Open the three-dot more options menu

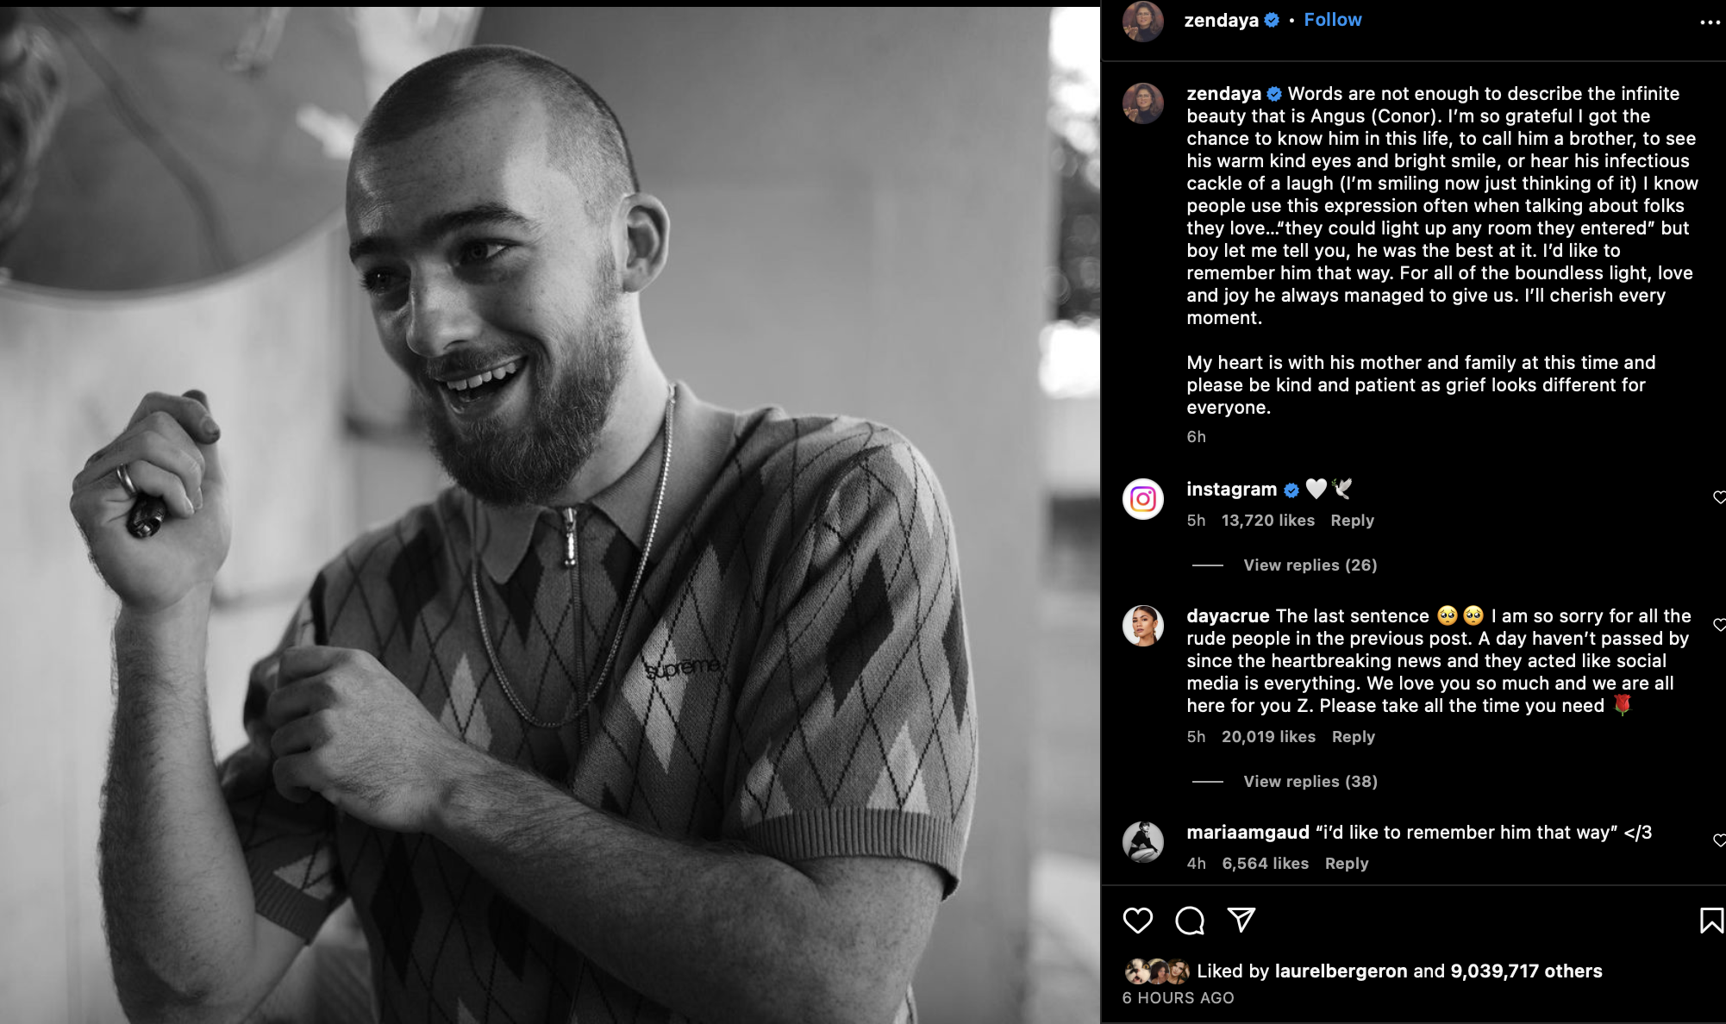(1709, 22)
